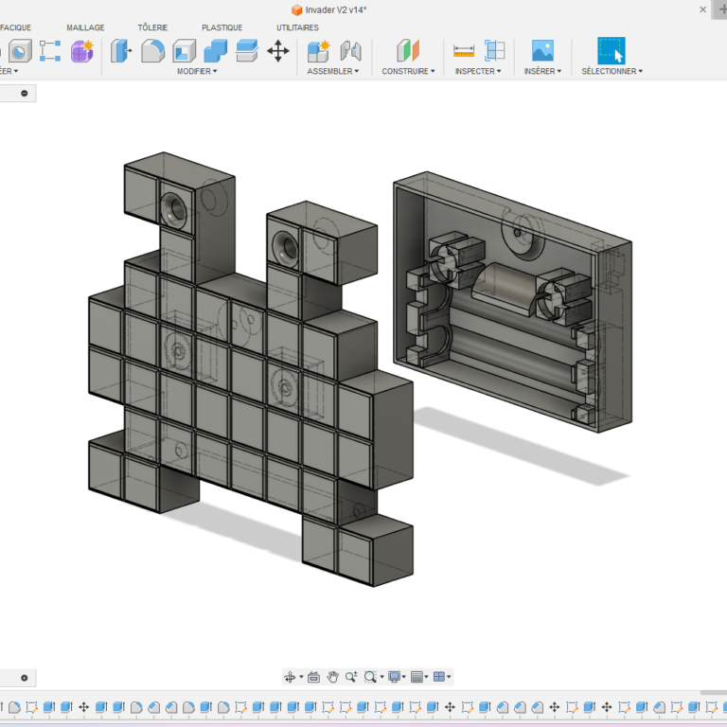
Task: Click the Viewports layout icon
Action: click(x=439, y=678)
